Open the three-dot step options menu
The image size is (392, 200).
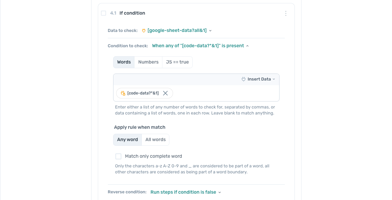tap(286, 13)
